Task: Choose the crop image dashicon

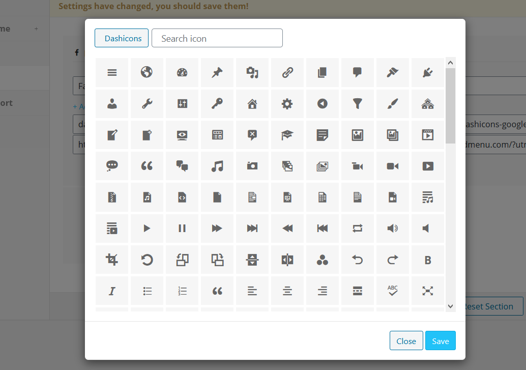Action: (112, 260)
